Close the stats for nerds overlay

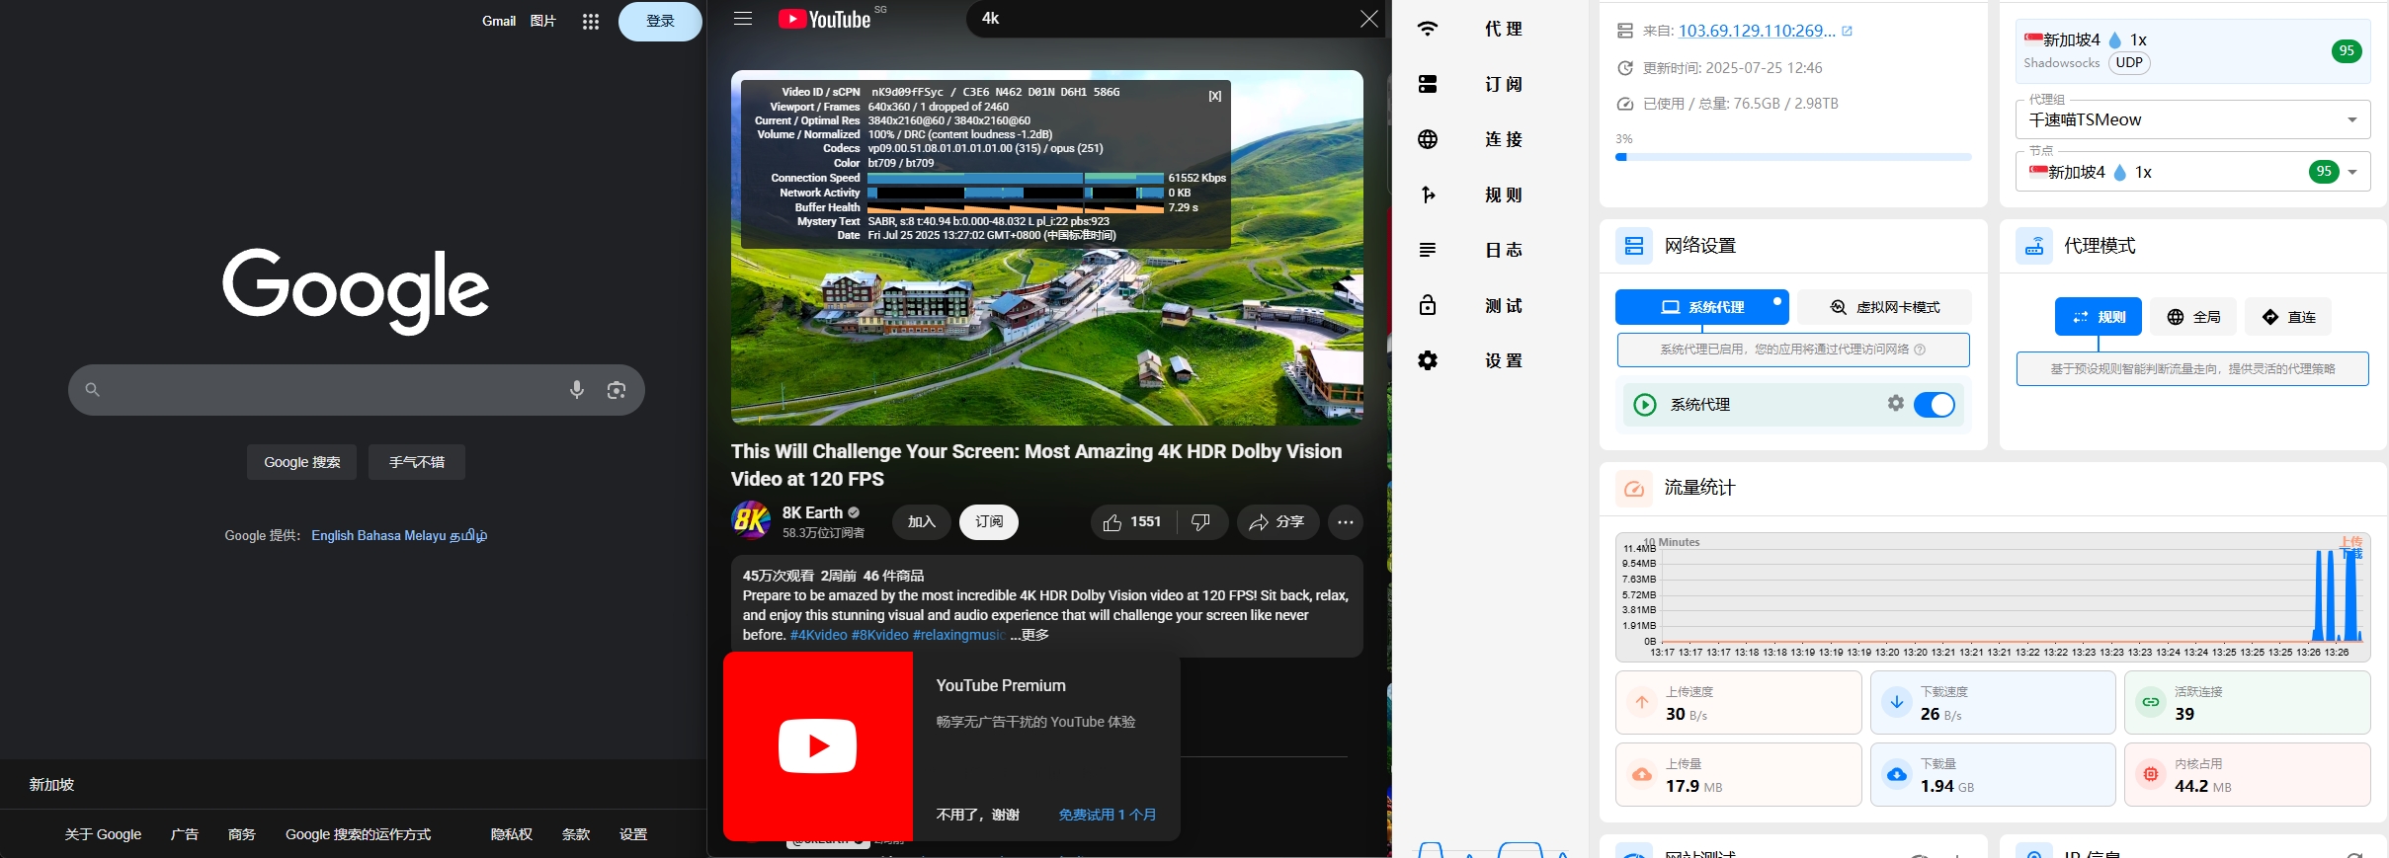click(1215, 96)
